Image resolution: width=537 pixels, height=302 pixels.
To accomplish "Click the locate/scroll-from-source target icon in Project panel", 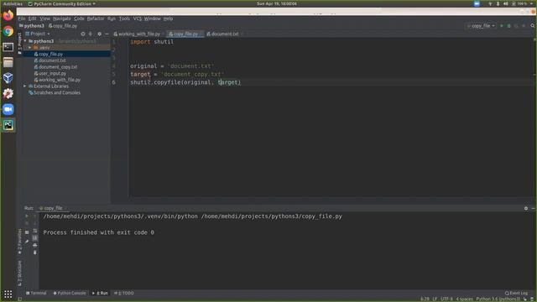I will tap(82, 34).
